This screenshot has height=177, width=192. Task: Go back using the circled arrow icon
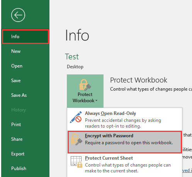point(18,15)
